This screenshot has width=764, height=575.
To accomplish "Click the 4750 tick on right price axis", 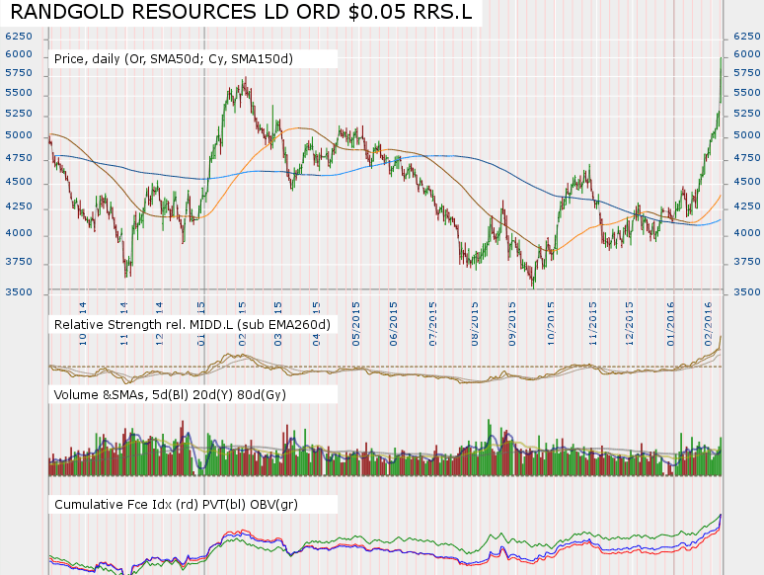I will 745,158.
